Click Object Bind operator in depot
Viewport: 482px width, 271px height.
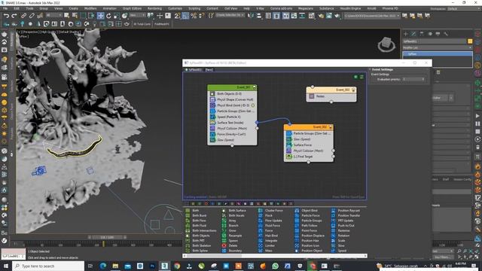click(x=307, y=211)
